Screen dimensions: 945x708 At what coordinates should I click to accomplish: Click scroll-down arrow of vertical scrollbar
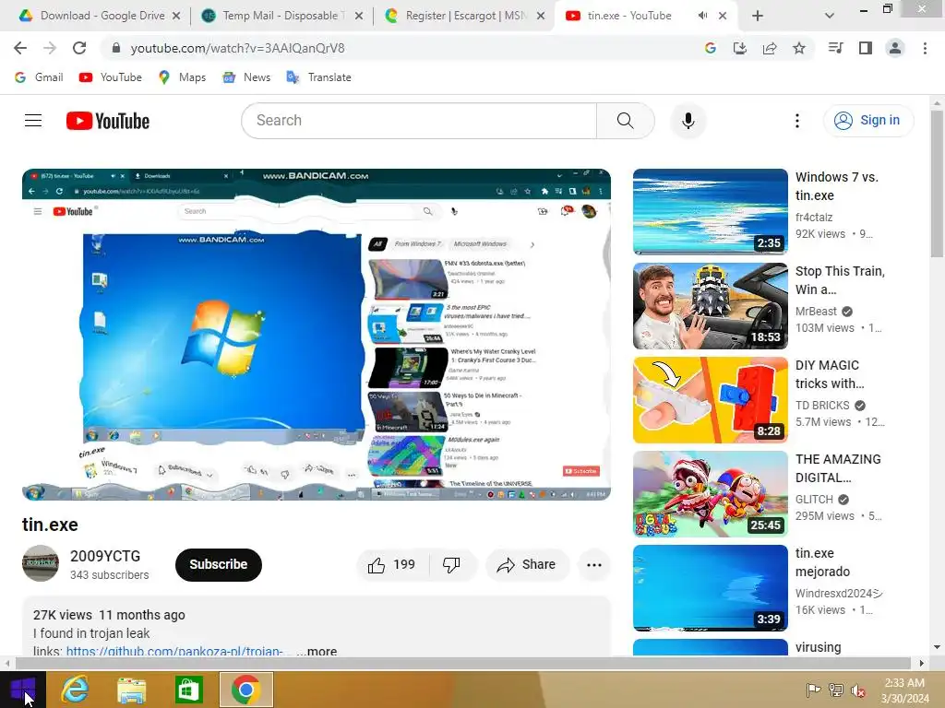point(937,647)
